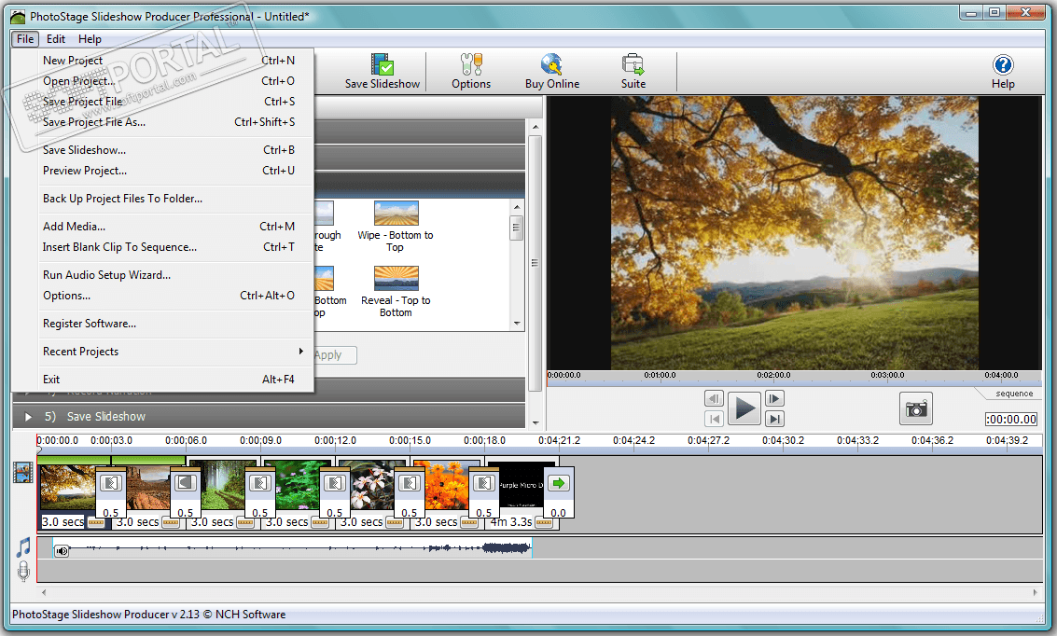Open the Edit menu
This screenshot has width=1057, height=636.
tap(56, 39)
